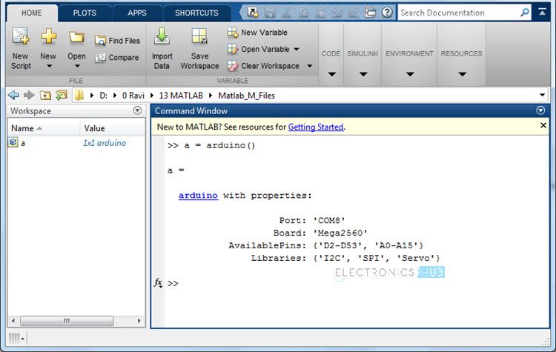Click the arduino class link
556x352 pixels.
click(x=198, y=196)
